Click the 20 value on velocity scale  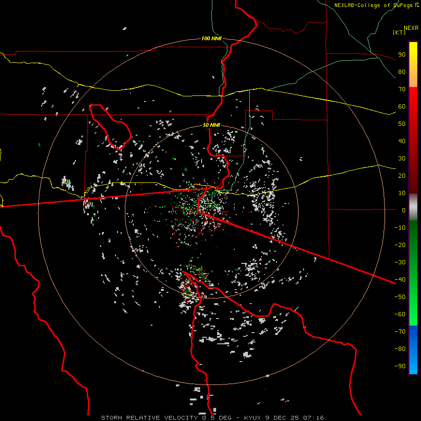pyautogui.click(x=402, y=176)
